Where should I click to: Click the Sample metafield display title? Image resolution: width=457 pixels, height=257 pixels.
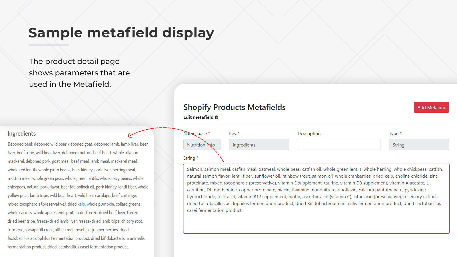coord(121,33)
